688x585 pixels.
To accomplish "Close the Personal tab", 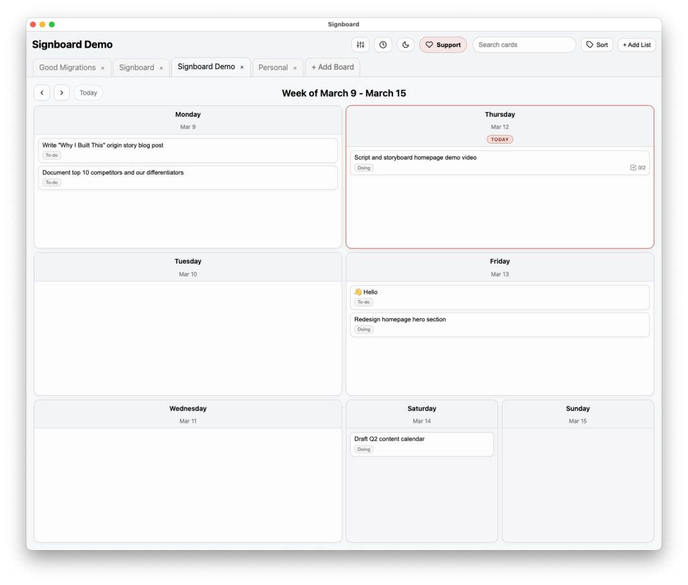I will point(295,68).
